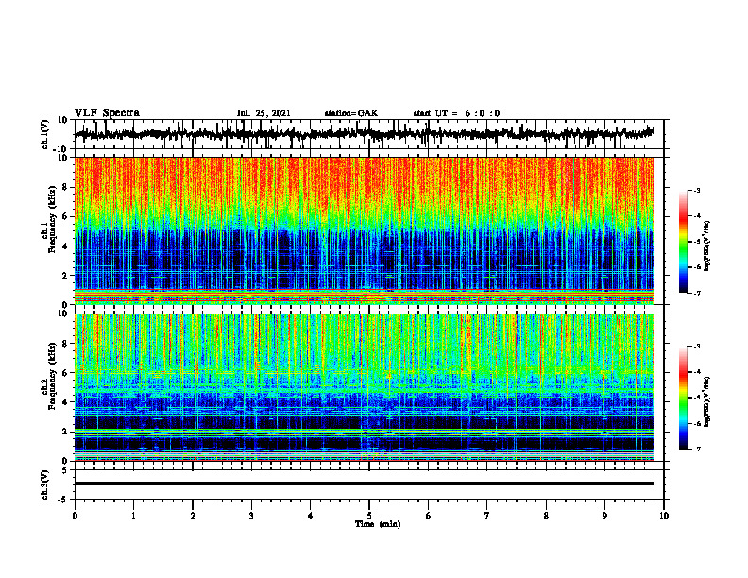Click the "5" tick label on the time axis
Image resolution: width=748 pixels, height=578 pixels.
pyautogui.click(x=369, y=516)
